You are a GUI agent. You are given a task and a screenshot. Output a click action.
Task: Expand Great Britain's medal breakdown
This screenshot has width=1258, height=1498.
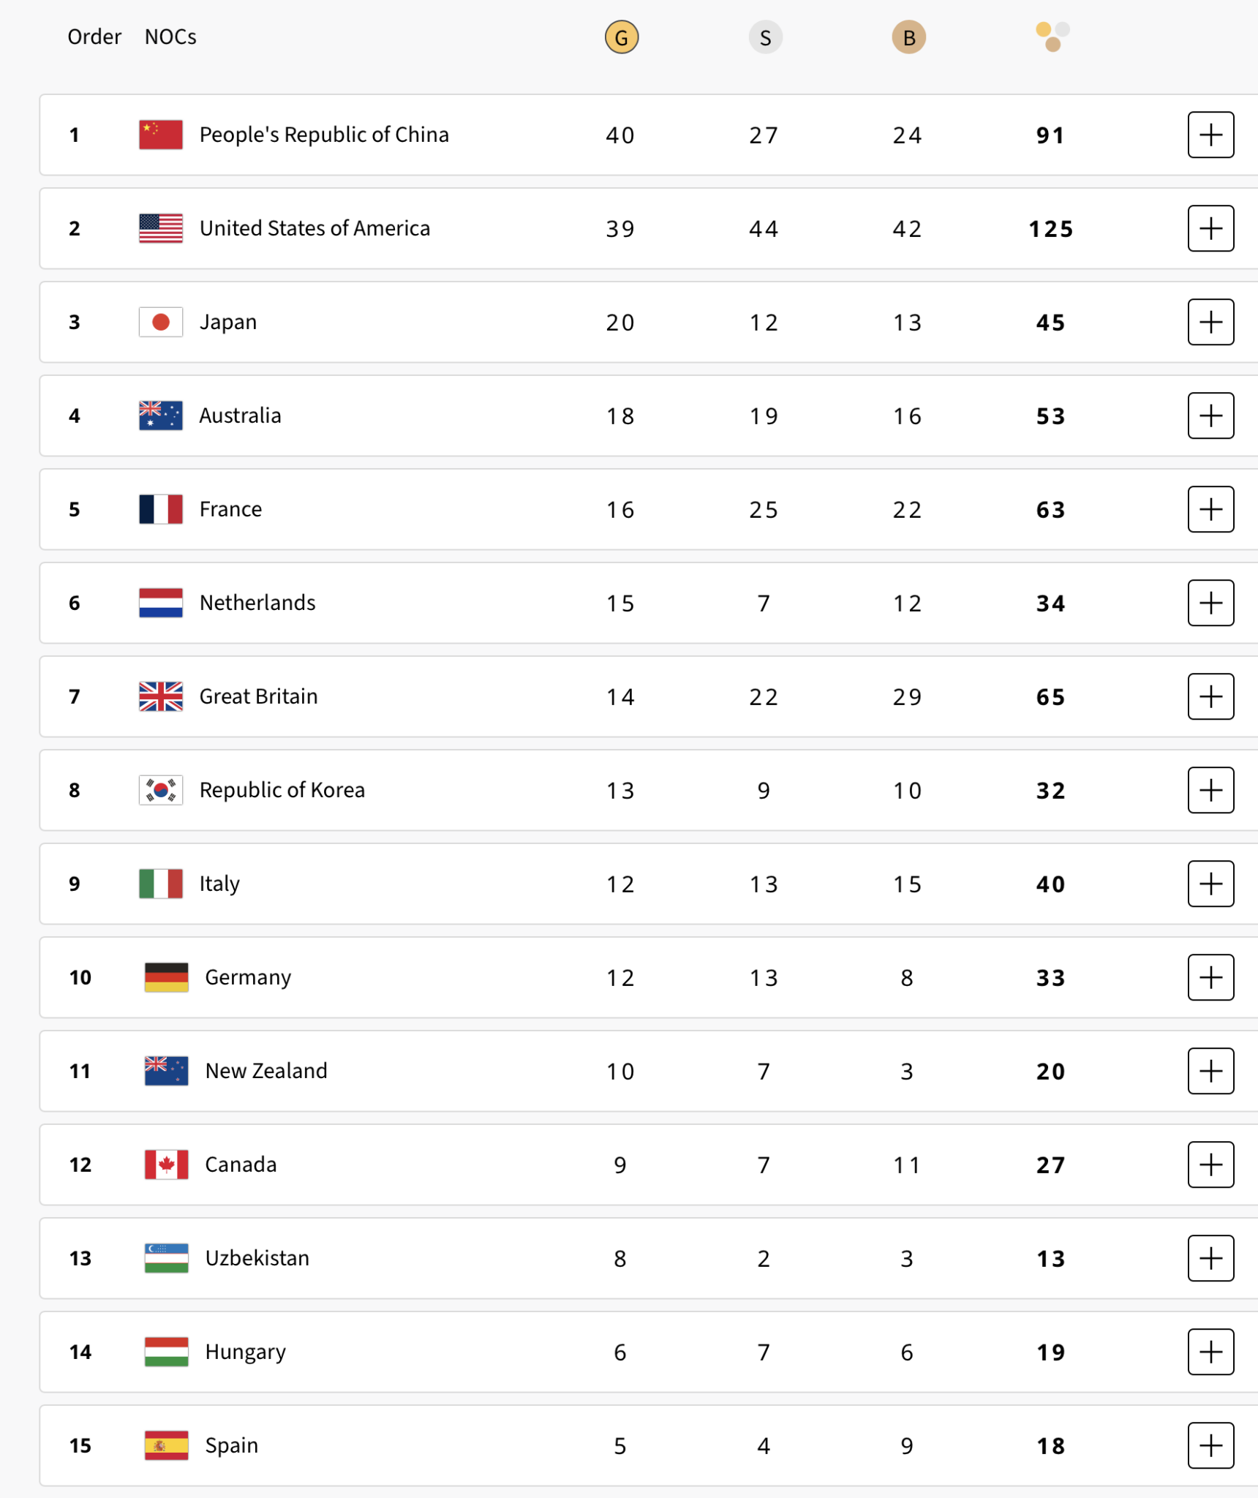(1210, 696)
